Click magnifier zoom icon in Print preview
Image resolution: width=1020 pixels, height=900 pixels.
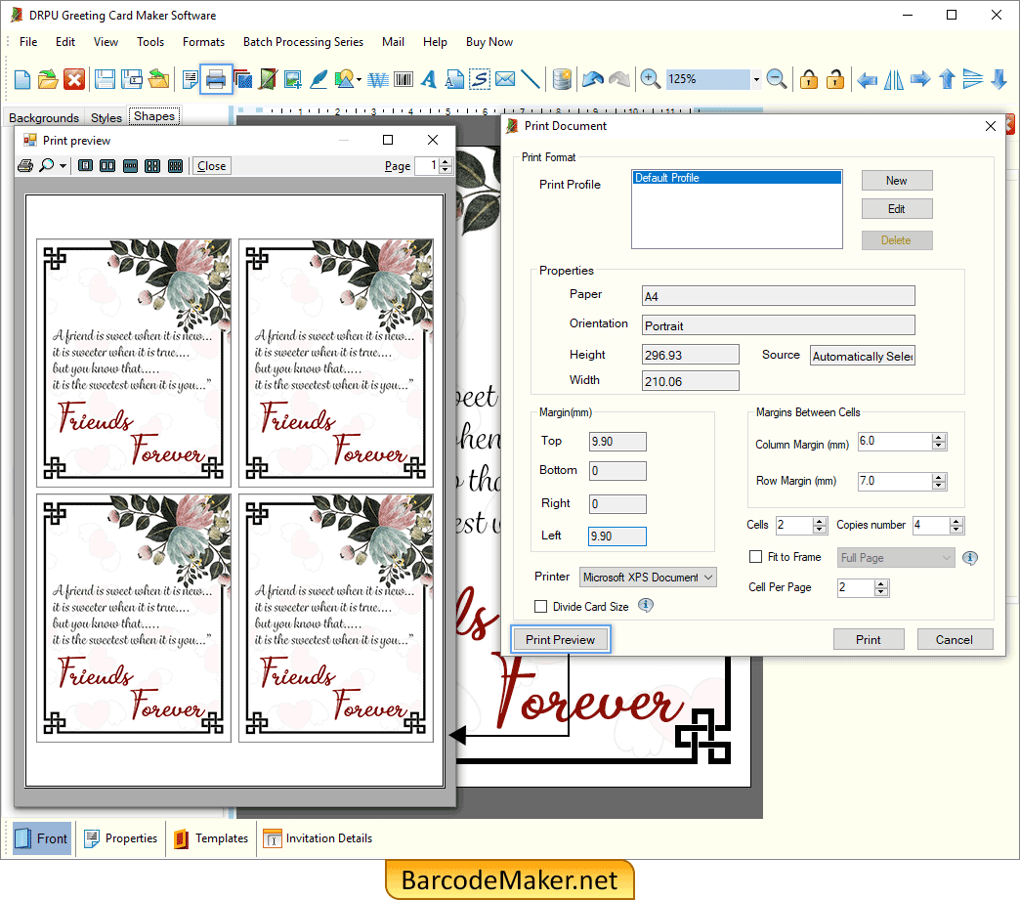[47, 166]
